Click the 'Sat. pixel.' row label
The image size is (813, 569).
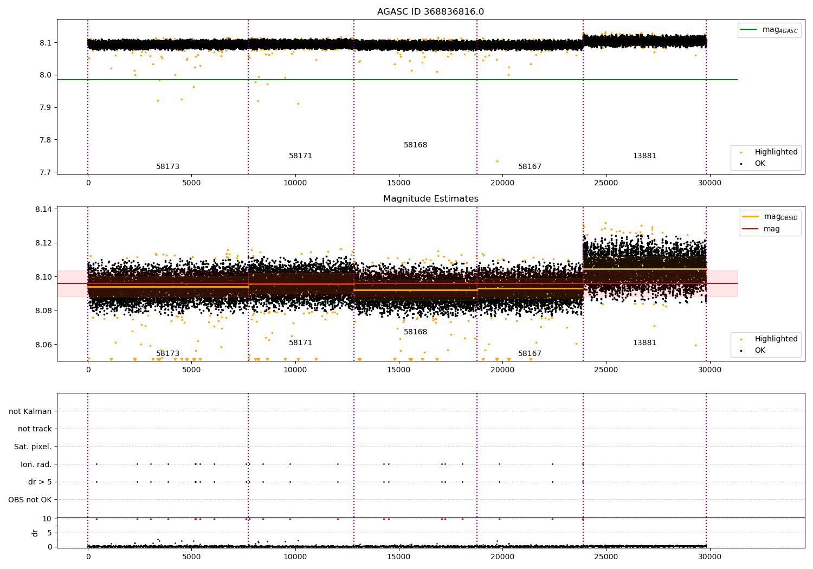(x=33, y=447)
